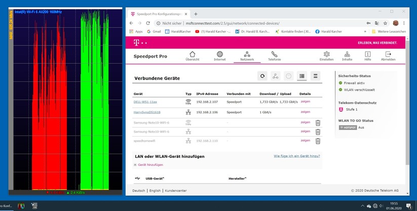This screenshot has height=211, width=417.
Task: Show hidden system tray icons
Action: click(x=362, y=205)
